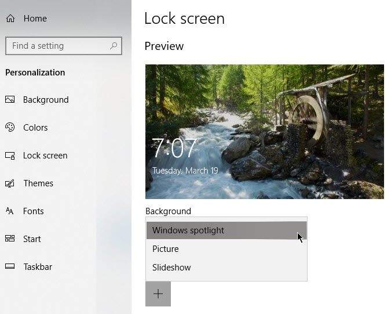Select Lock screen in sidebar
This screenshot has width=391, height=314.
tap(45, 156)
